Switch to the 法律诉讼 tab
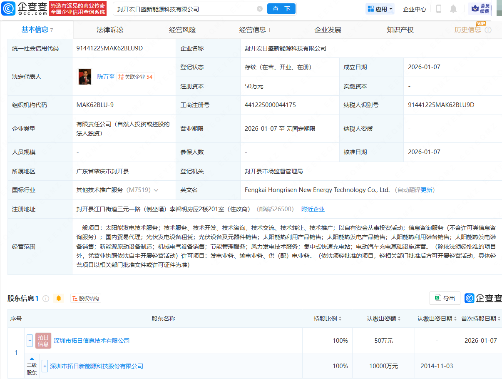The height and width of the screenshot is (379, 502). pyautogui.click(x=110, y=30)
